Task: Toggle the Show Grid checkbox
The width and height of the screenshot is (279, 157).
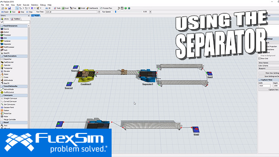Action: click(259, 58)
